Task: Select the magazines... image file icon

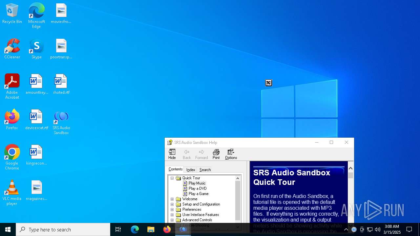Action: (36, 191)
